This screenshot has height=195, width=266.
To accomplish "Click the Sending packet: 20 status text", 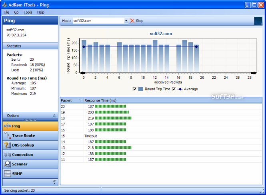I will pos(20,191).
